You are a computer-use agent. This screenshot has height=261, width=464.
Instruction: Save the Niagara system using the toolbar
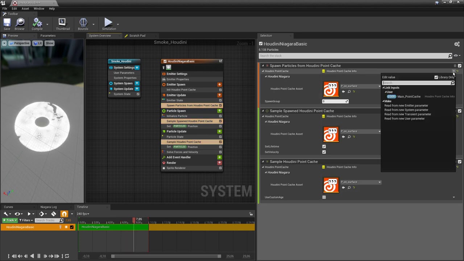pyautogui.click(x=7, y=24)
